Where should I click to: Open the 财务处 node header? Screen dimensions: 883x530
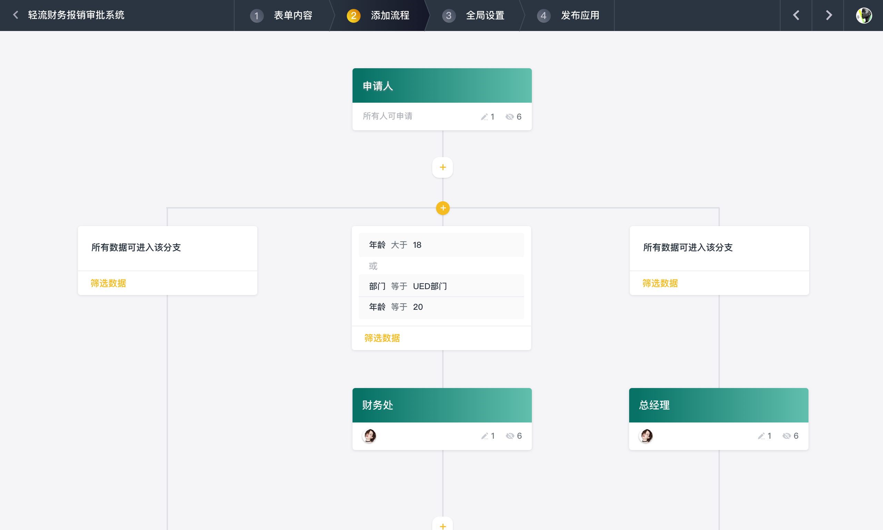[x=442, y=405]
